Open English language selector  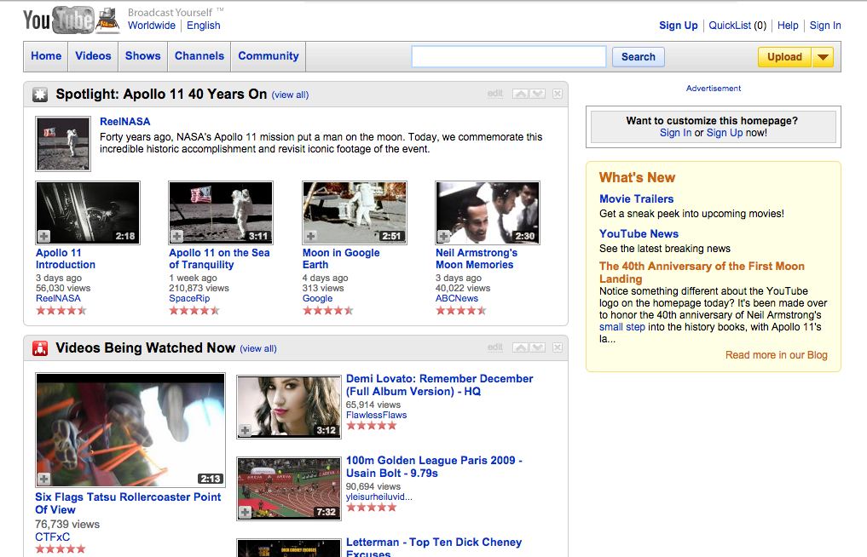[204, 26]
